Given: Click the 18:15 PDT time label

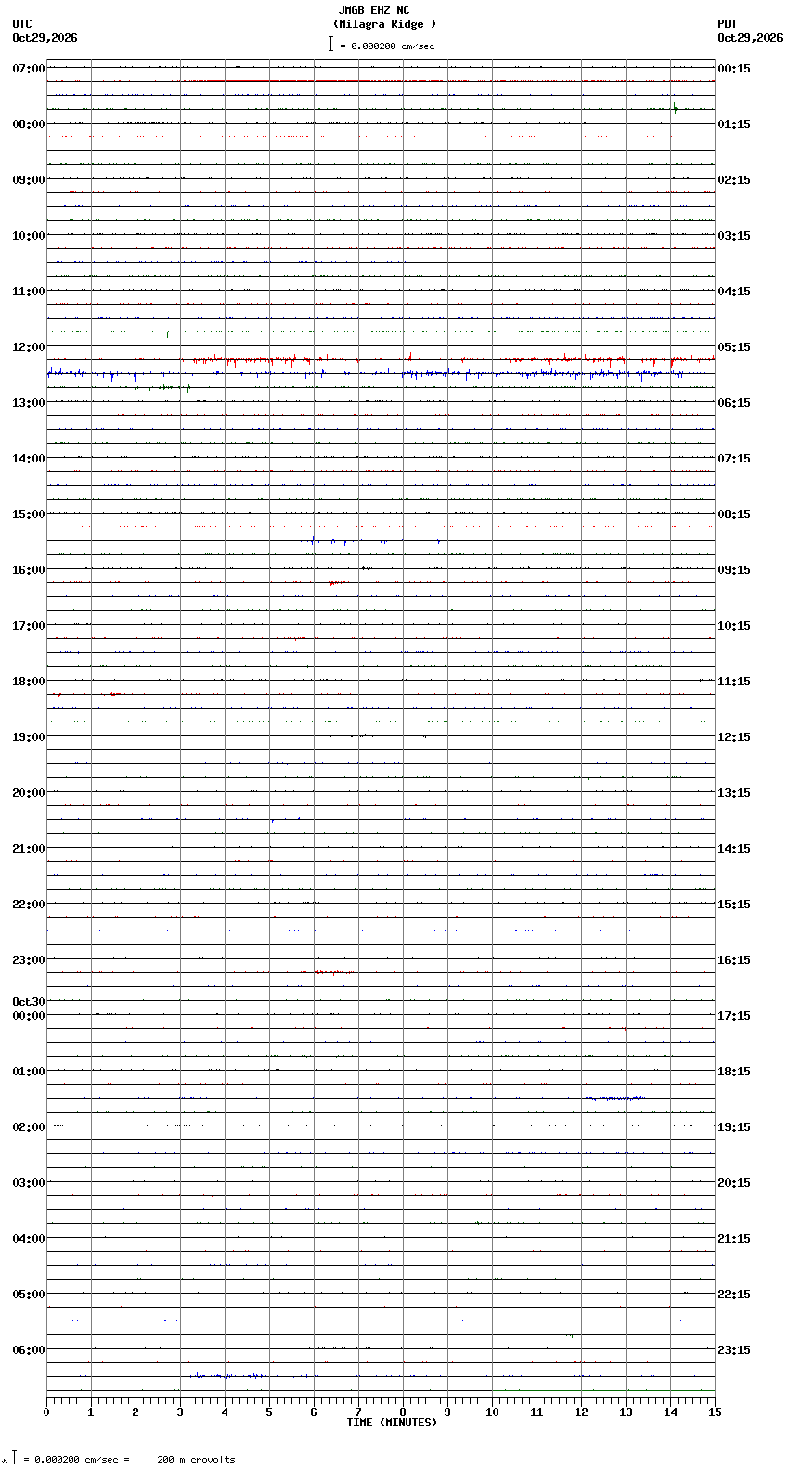Looking at the screenshot, I should pyautogui.click(x=734, y=1072).
